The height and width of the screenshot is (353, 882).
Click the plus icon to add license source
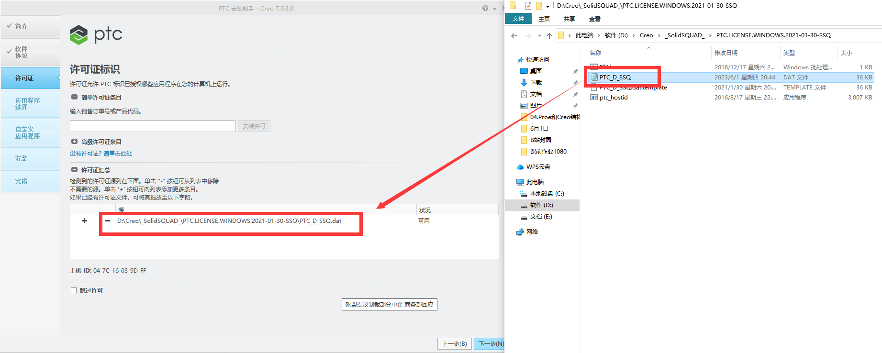(84, 221)
